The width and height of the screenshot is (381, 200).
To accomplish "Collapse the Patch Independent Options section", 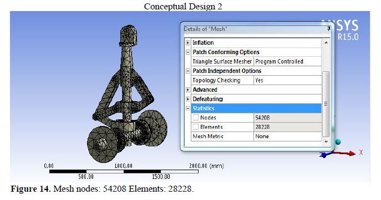I will pyautogui.click(x=188, y=71).
